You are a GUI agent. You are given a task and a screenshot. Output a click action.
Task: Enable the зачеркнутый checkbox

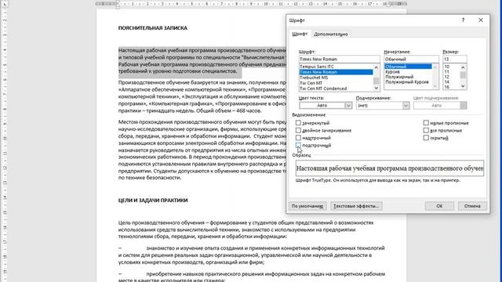tap(298, 123)
